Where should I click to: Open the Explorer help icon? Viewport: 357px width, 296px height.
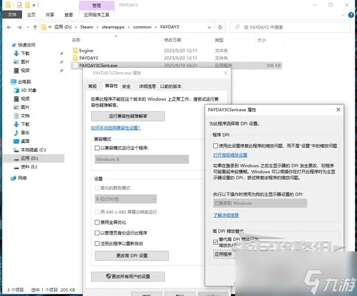[x=351, y=15]
